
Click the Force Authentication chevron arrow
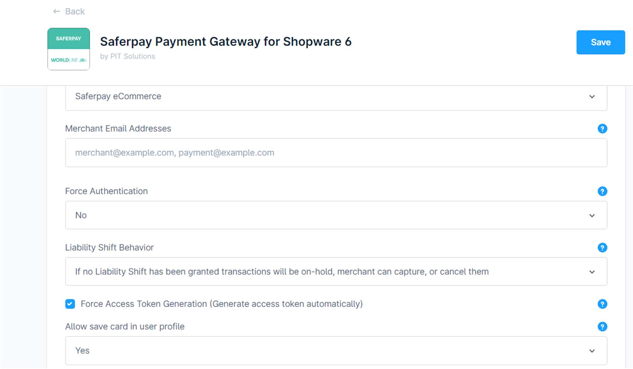(592, 216)
